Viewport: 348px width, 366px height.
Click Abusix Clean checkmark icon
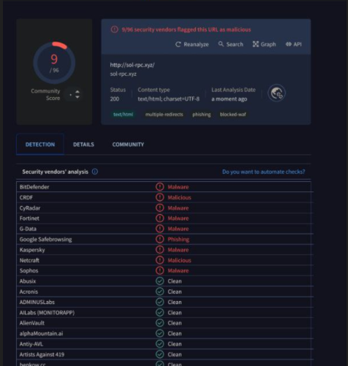(159, 281)
